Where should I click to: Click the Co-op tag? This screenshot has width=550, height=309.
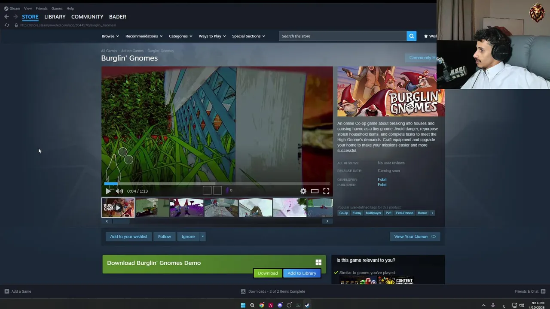click(x=344, y=213)
